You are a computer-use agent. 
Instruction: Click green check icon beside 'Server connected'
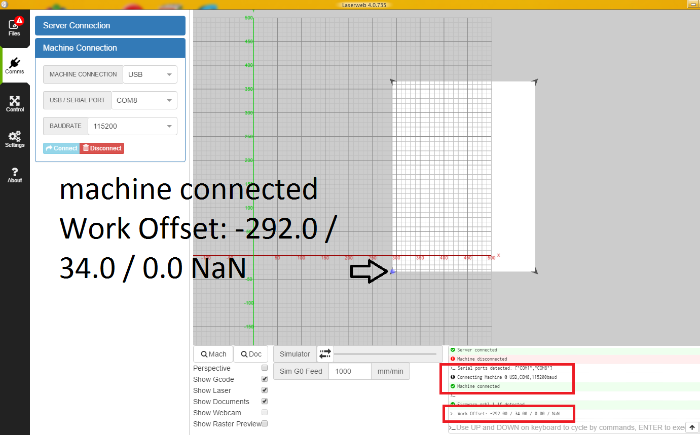(453, 350)
